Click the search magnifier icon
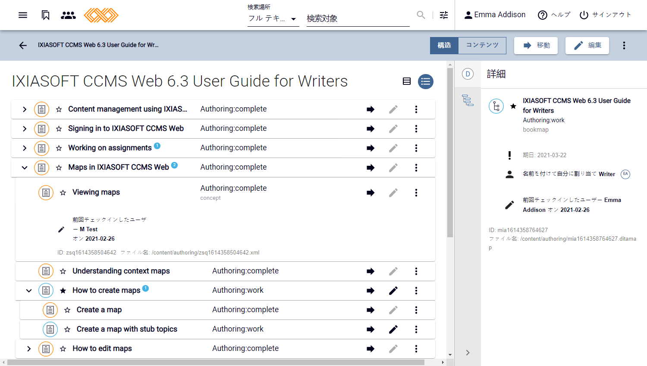The height and width of the screenshot is (366, 647). click(421, 15)
